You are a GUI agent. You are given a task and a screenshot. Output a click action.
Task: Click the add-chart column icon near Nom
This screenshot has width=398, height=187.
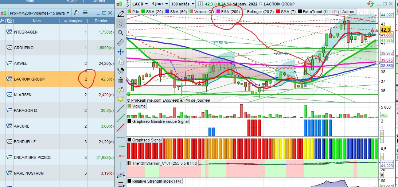[9, 21]
